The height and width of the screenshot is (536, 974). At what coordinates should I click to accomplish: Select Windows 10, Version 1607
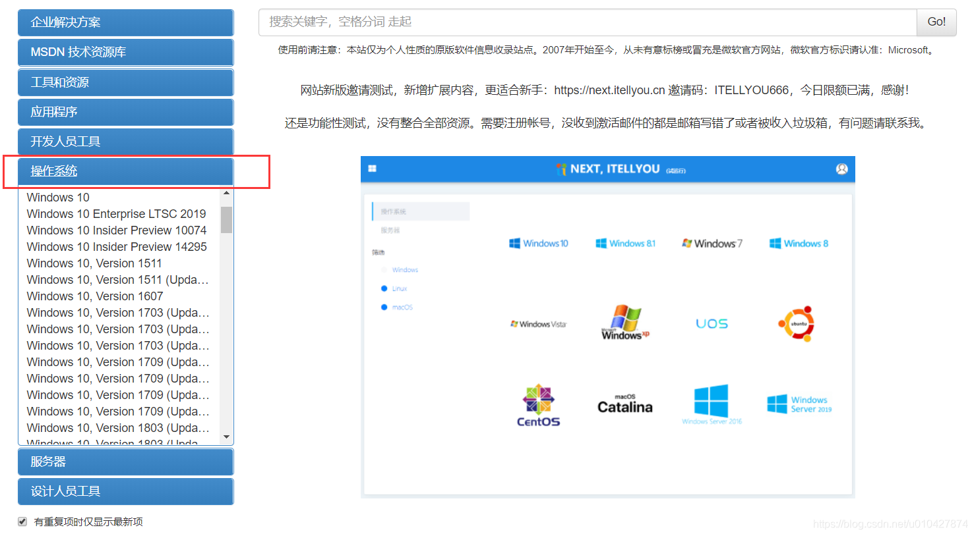95,296
